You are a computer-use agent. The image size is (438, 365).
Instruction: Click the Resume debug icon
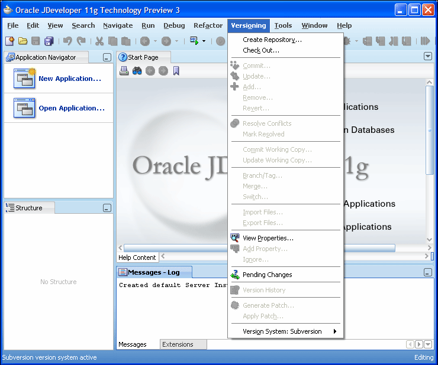point(425,41)
